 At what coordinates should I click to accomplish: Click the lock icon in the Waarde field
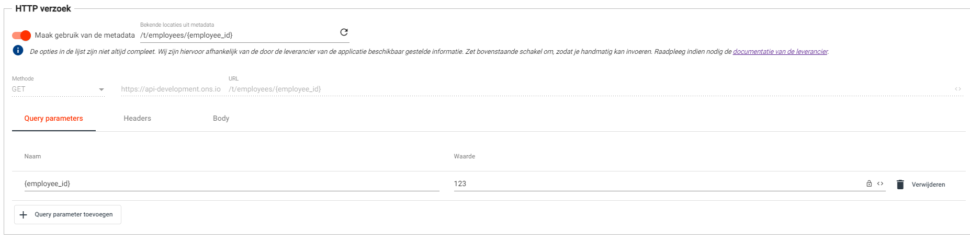point(869,183)
